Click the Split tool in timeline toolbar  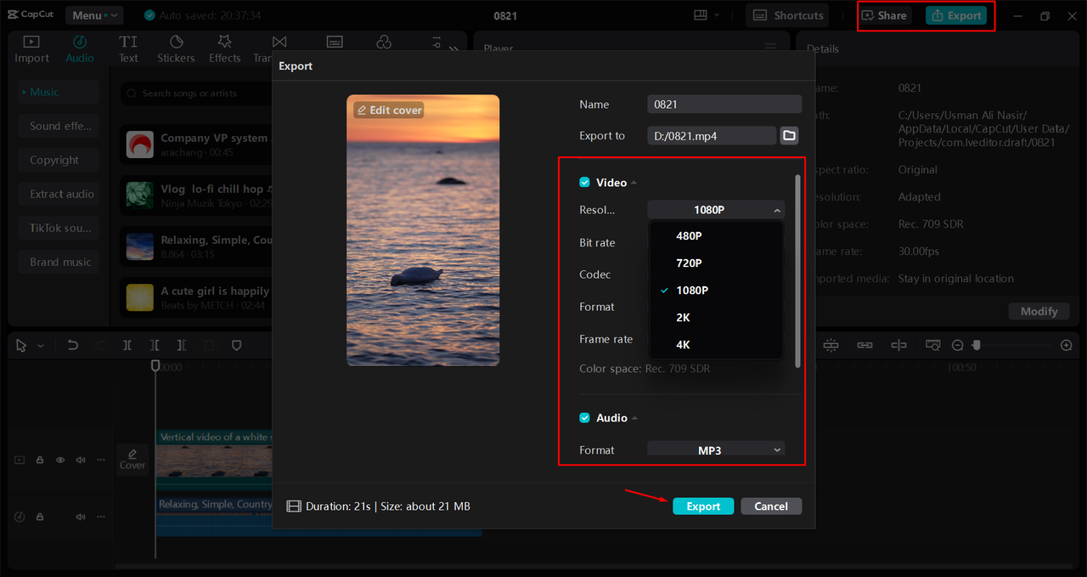(x=127, y=345)
